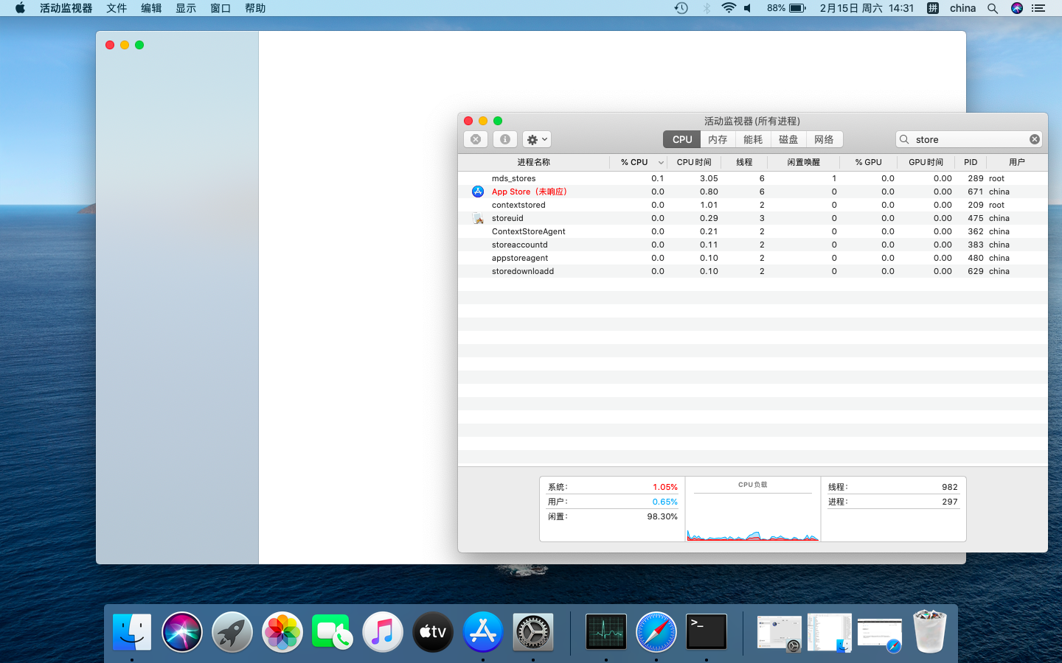
Task: Open the process info inspector button
Action: coord(505,139)
